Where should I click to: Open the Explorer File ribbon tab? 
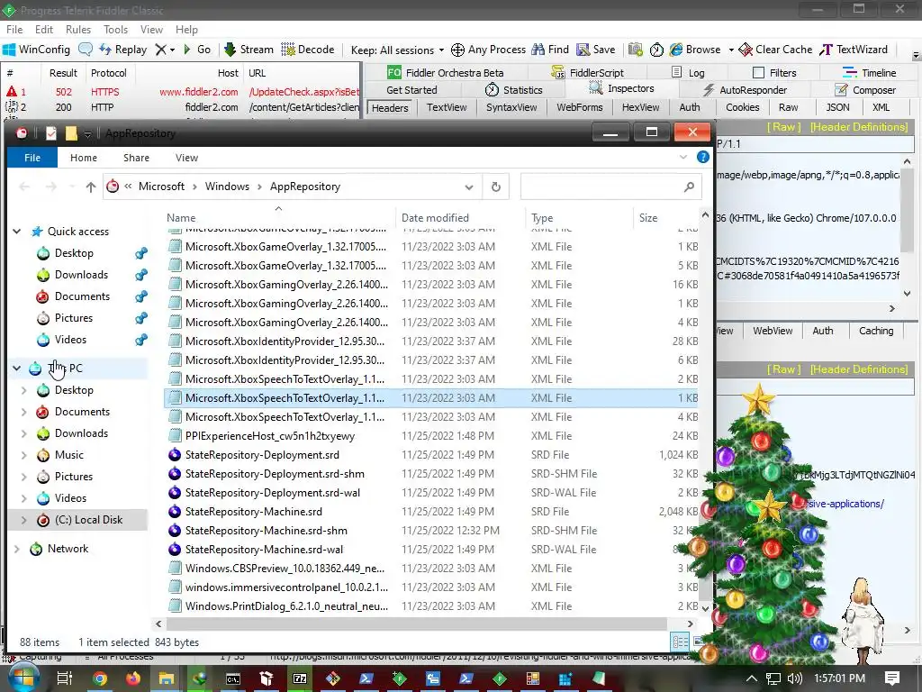click(x=32, y=158)
